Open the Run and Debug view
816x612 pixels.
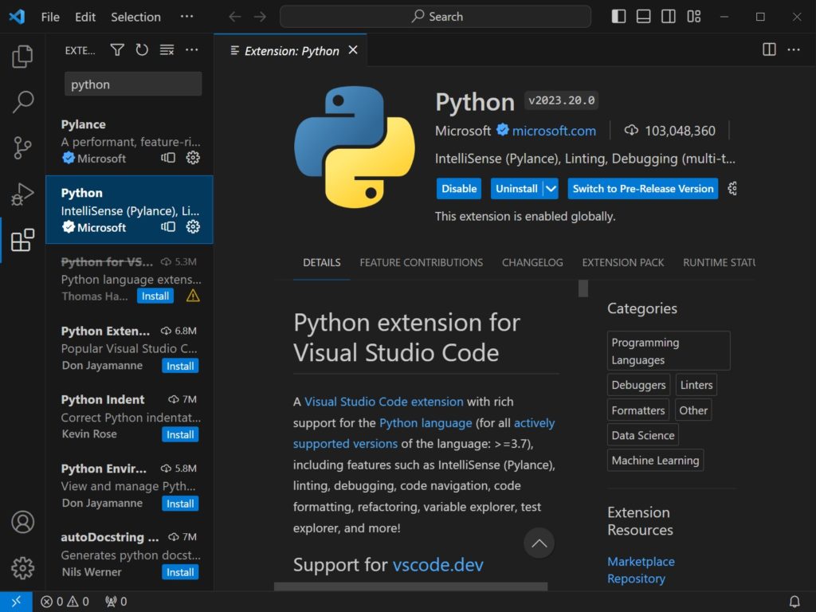pyautogui.click(x=22, y=194)
